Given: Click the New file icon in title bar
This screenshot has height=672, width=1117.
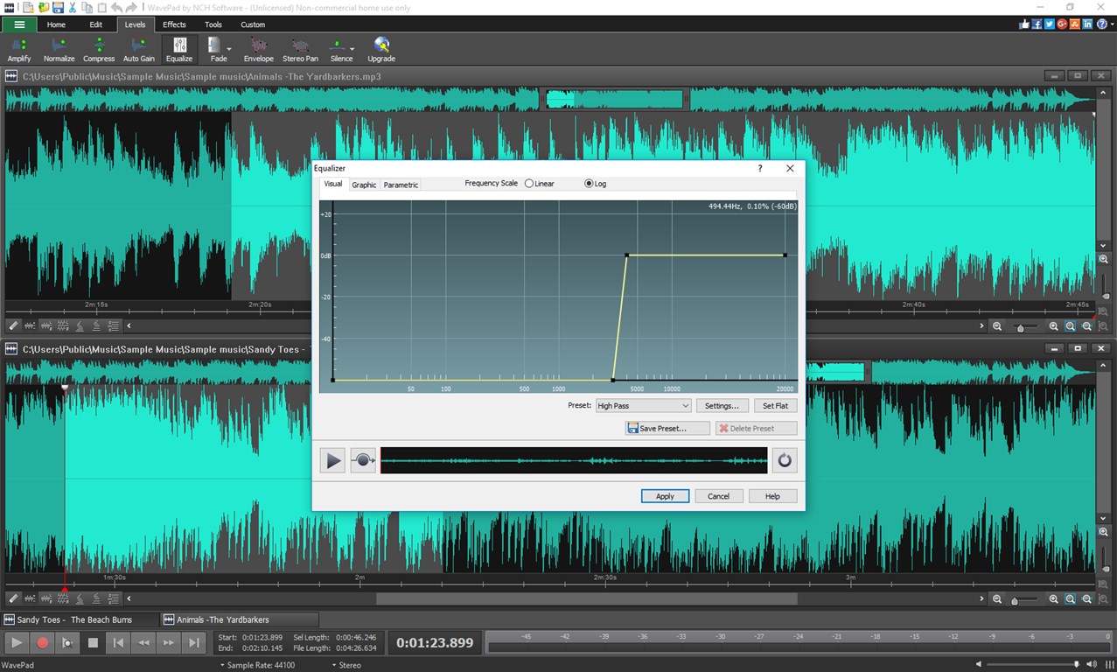Looking at the screenshot, I should pyautogui.click(x=29, y=7).
